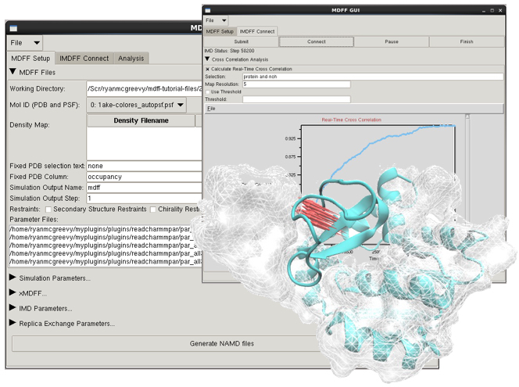Expand Simulation Parameters section
519x387 pixels.
coord(13,278)
